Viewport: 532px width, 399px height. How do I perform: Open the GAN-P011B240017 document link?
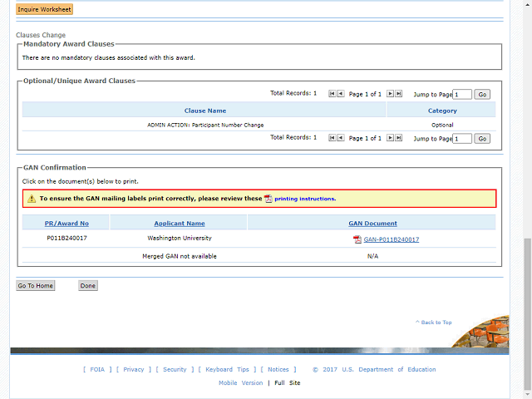coord(392,239)
